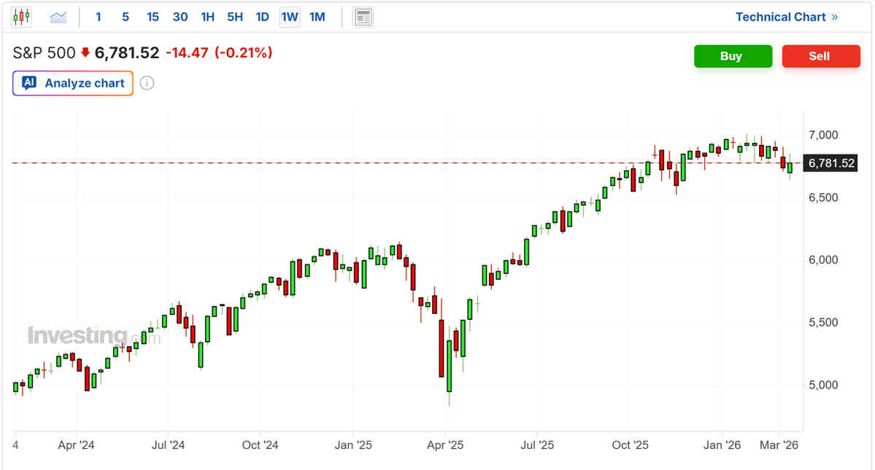Select the active 1W timeframe

290,17
